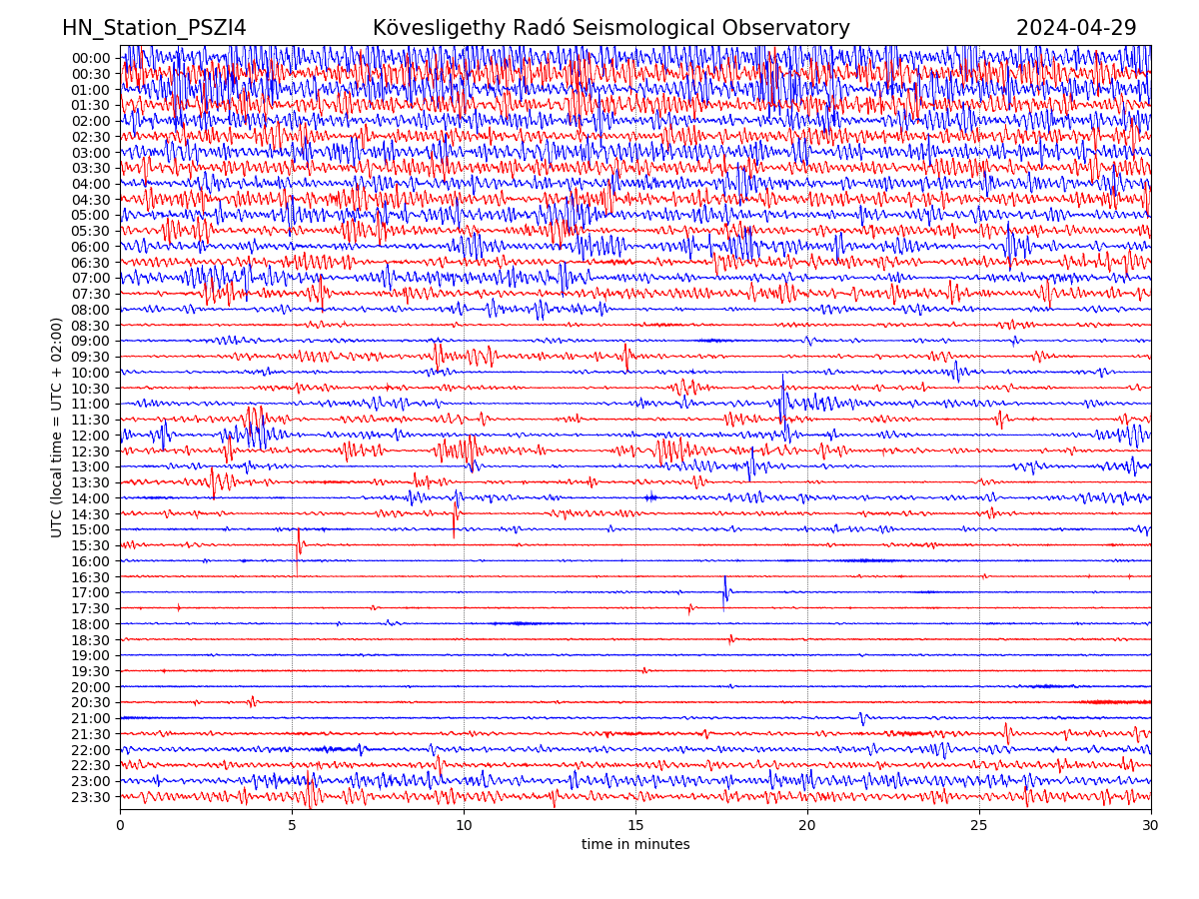Click the 25 minute x-axis tick label

point(979,826)
